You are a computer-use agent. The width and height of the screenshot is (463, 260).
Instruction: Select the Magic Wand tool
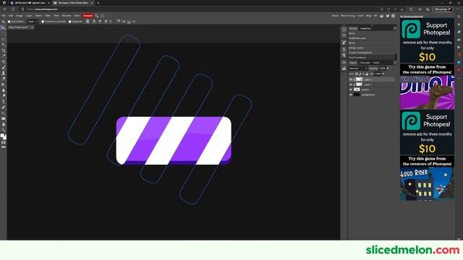tap(3, 45)
